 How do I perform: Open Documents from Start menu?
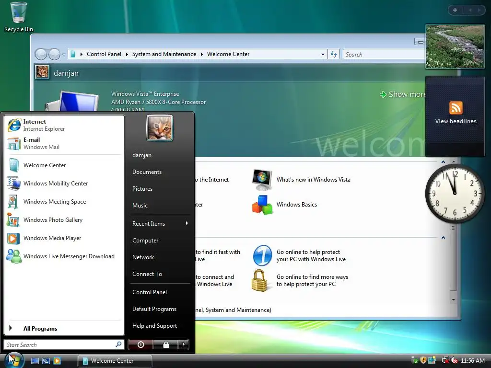160,172
